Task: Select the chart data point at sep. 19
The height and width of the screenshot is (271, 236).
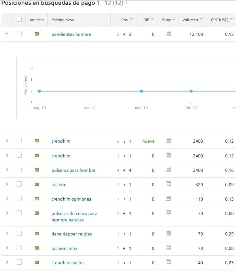Action: coord(39,91)
